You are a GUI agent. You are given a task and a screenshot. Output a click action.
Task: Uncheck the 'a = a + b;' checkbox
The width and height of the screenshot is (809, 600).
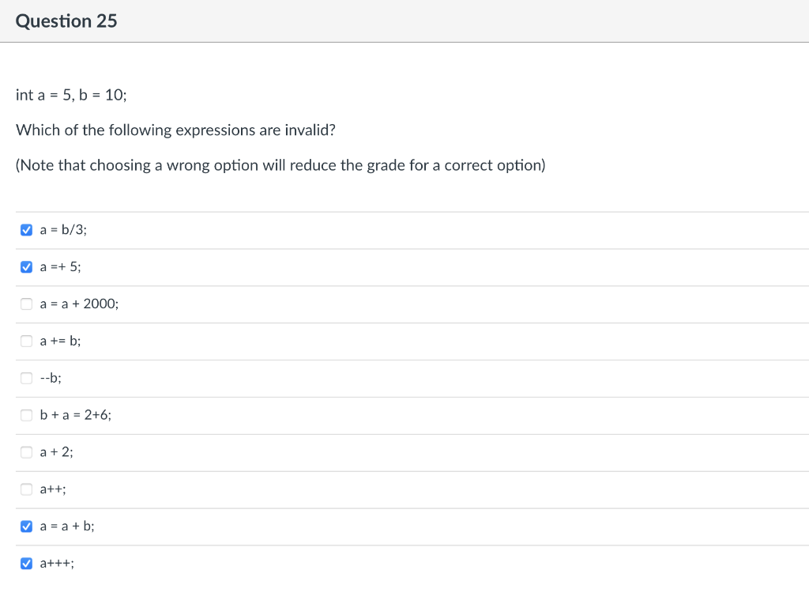point(27,526)
